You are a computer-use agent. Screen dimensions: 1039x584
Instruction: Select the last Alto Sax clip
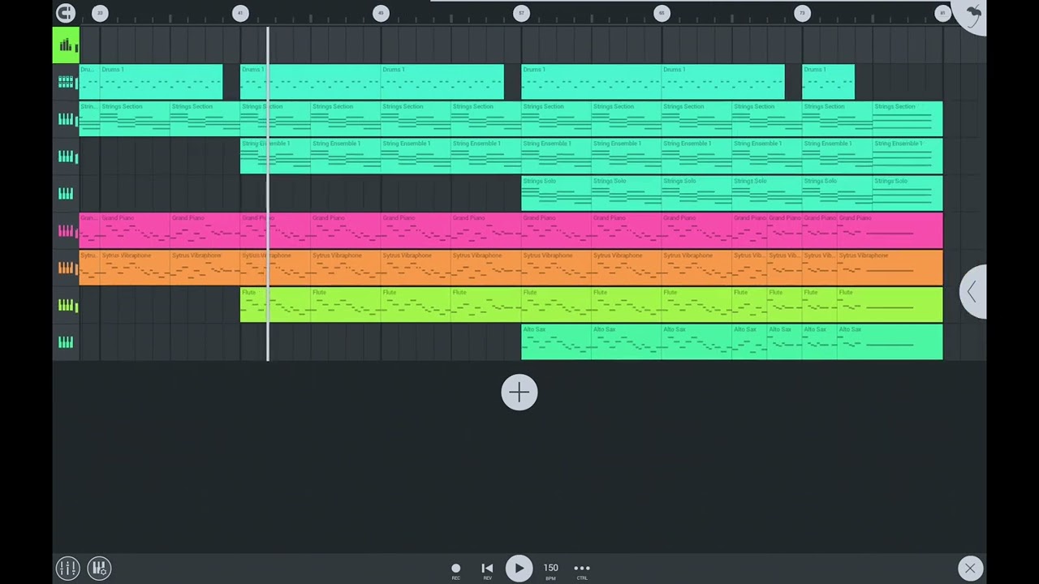[x=890, y=343]
